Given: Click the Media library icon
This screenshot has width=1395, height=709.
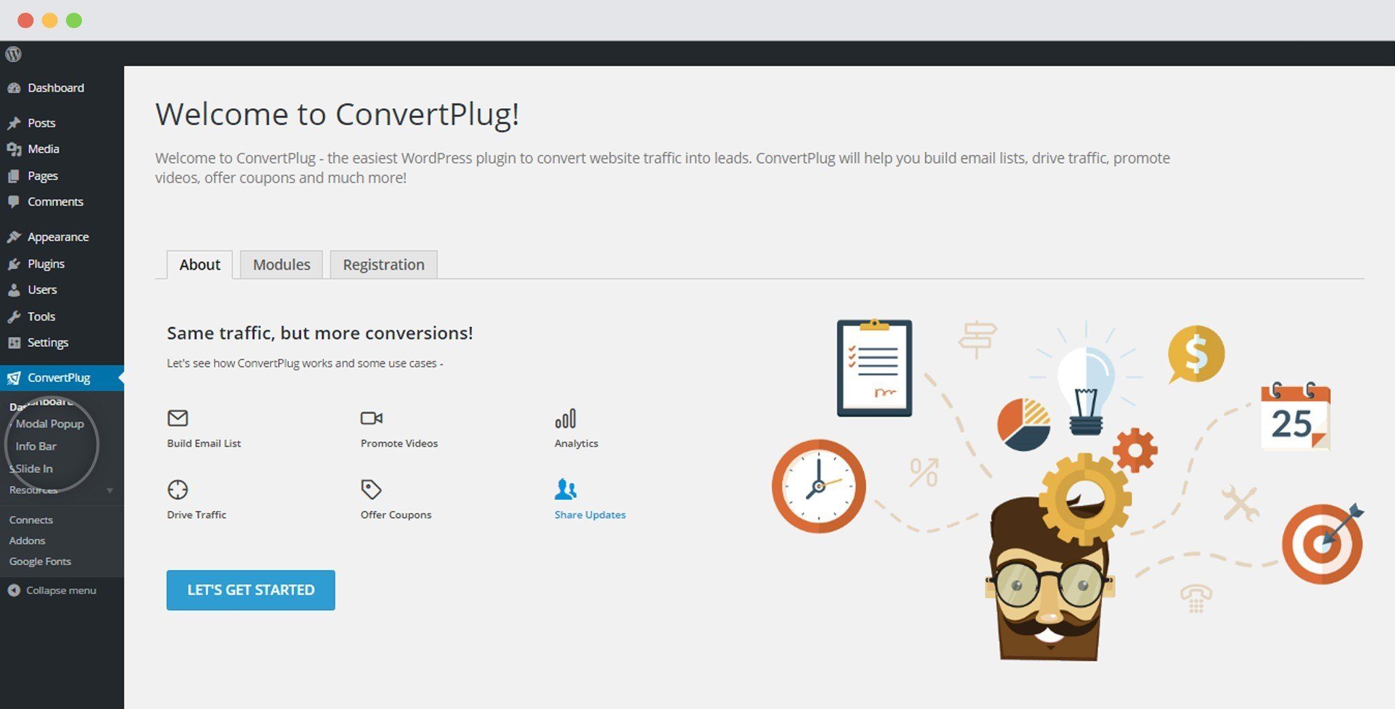Looking at the screenshot, I should pyautogui.click(x=14, y=149).
